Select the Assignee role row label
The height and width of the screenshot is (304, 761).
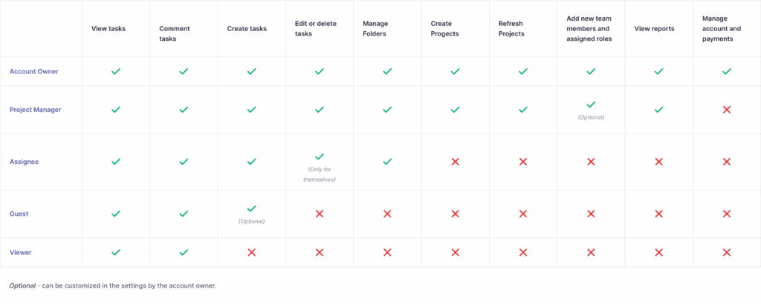coord(25,162)
